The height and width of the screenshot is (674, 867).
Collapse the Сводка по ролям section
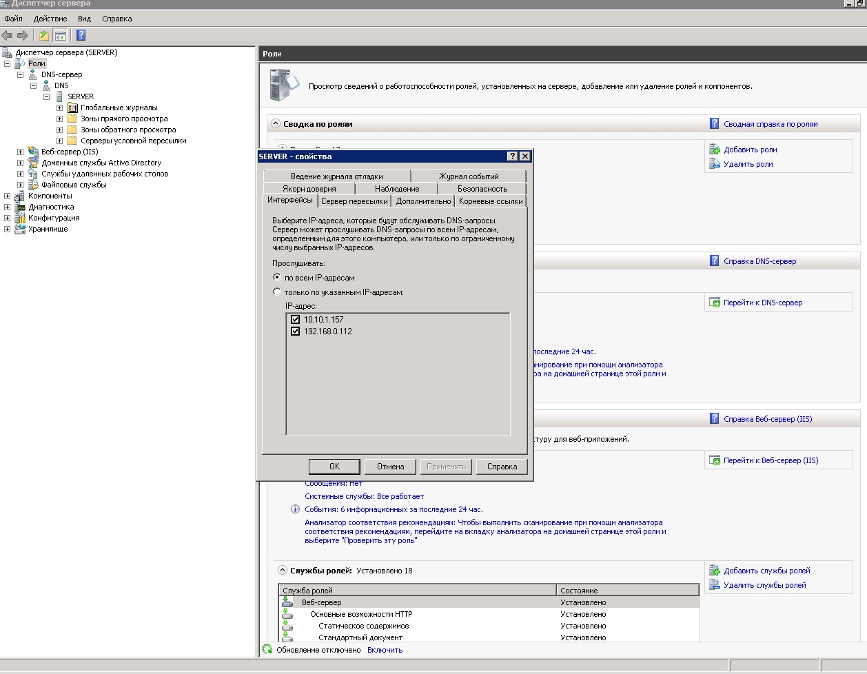click(276, 124)
